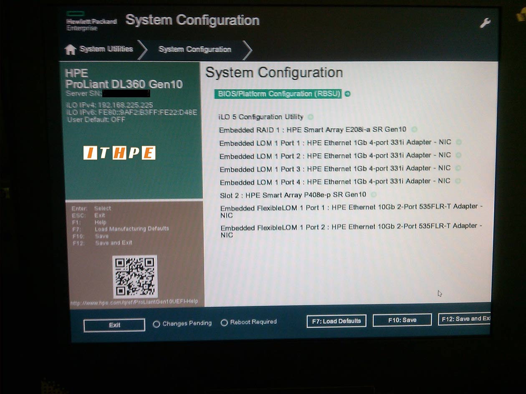Screen dimensions: 526x394
Task: Go to System Utilities breadcrumb
Action: point(106,49)
